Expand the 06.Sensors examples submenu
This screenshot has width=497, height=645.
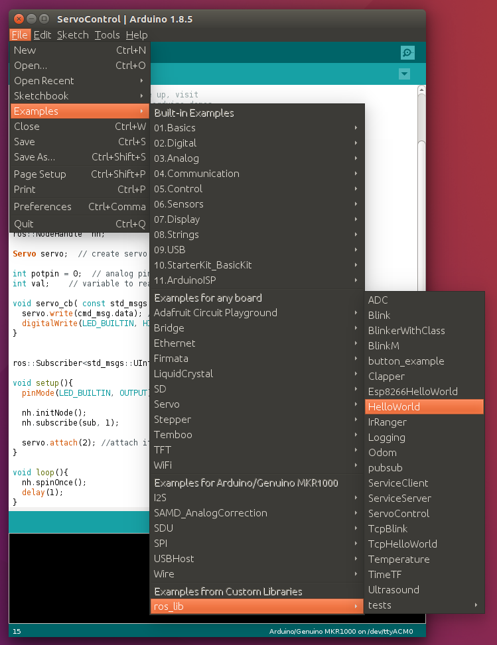click(257, 204)
